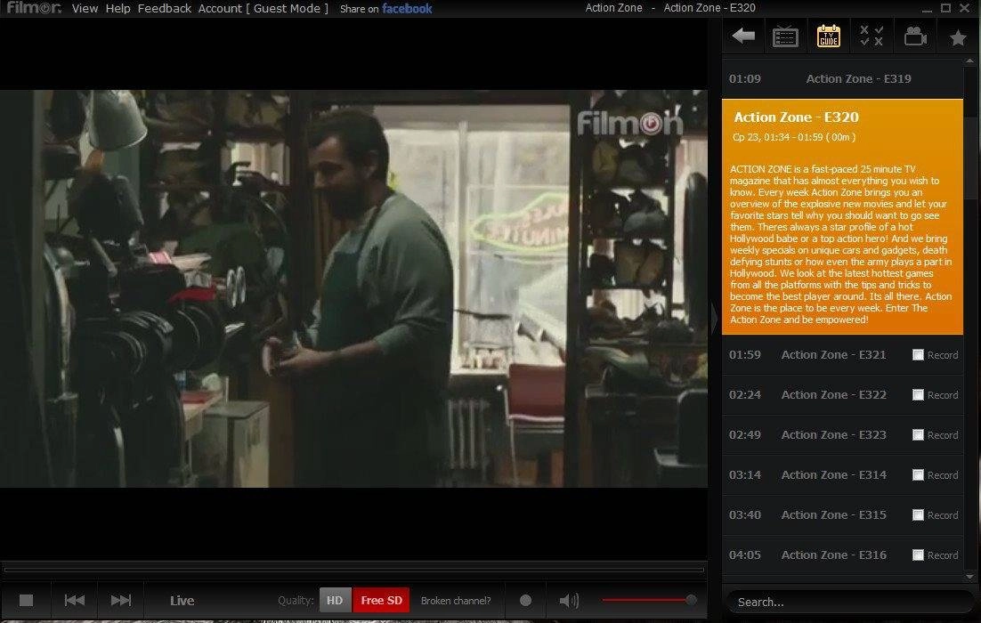The image size is (981, 623).
Task: Switch quality to HD
Action: [x=336, y=601]
